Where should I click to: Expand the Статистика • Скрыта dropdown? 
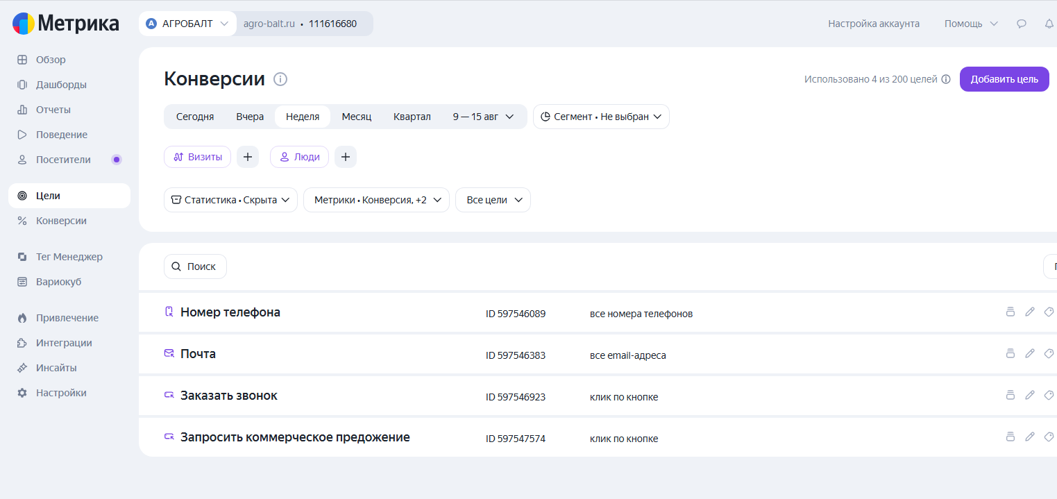[x=230, y=200]
